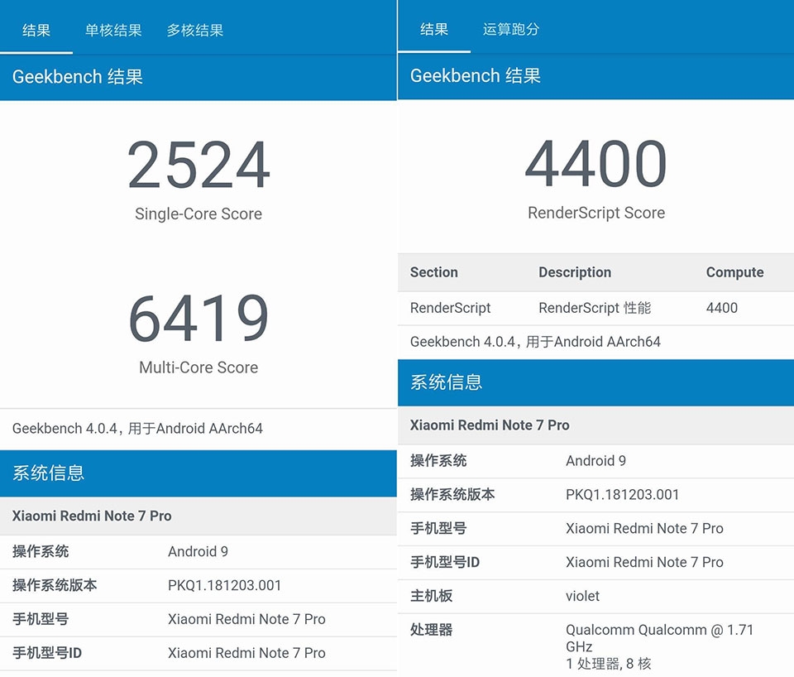Screen dimensions: 794x677
Task: Click the Geekbench 结果 title on left
Action: 78,77
